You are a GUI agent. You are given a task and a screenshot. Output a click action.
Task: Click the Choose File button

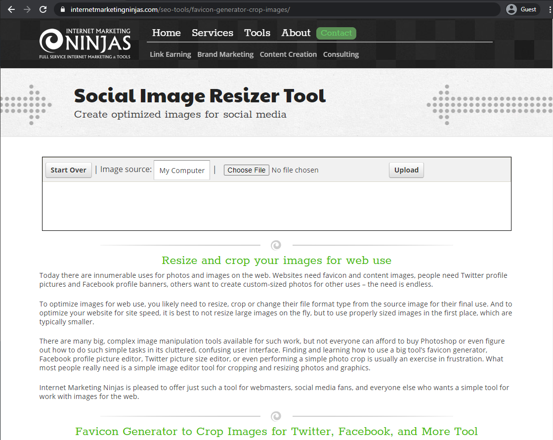(247, 170)
